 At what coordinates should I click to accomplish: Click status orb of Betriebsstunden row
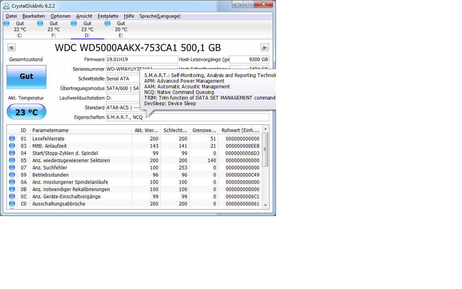pyautogui.click(x=12, y=175)
